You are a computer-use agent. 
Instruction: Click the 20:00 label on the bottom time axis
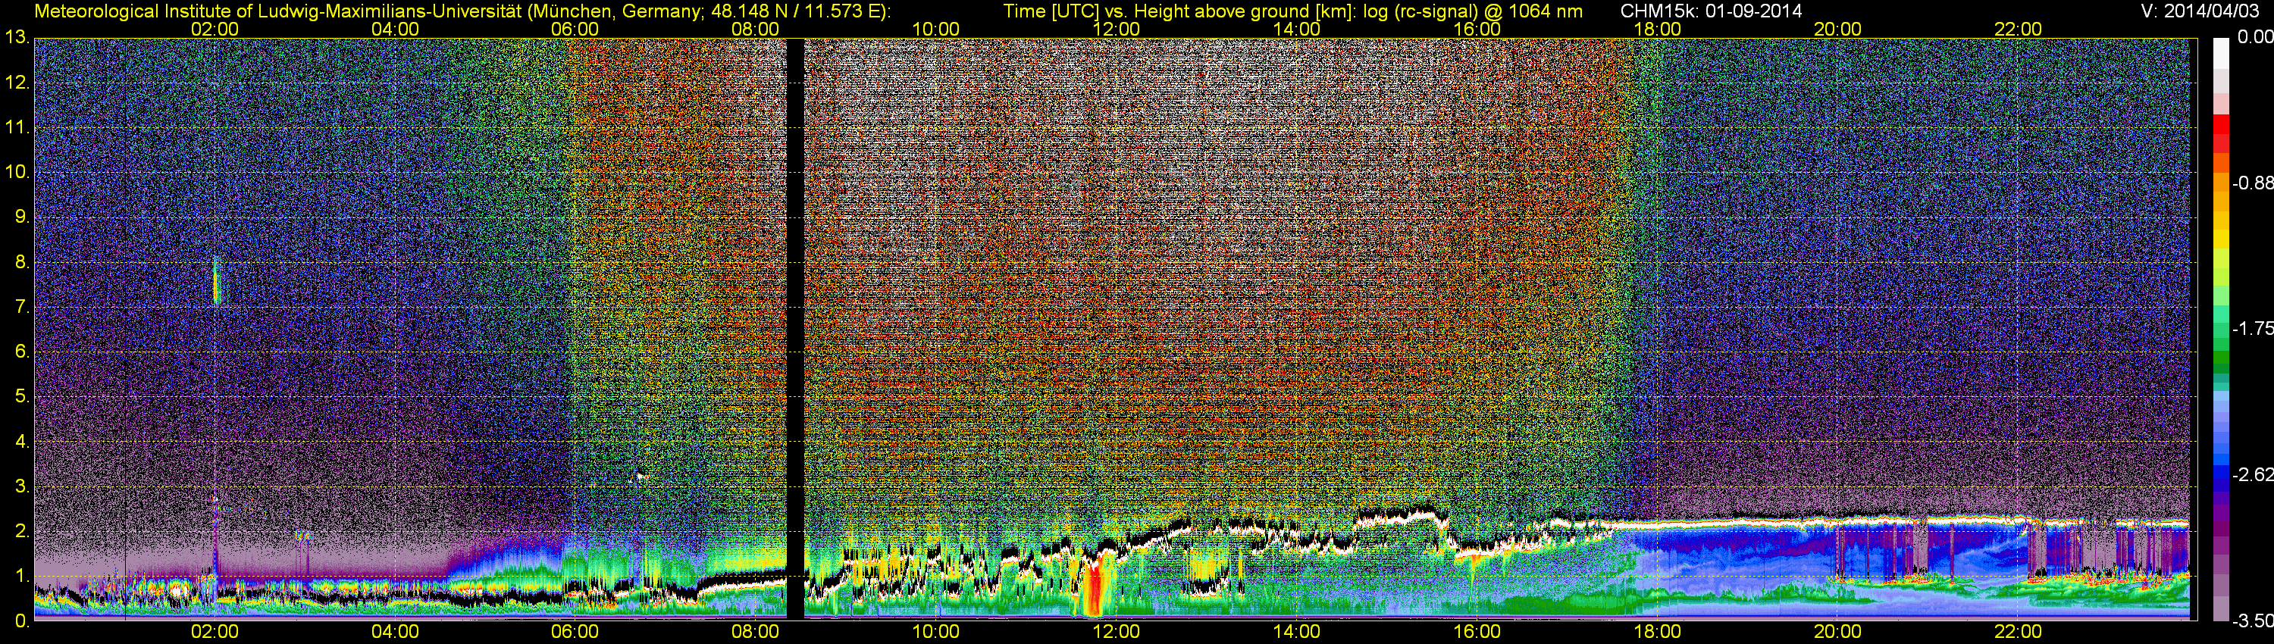click(x=1838, y=633)
